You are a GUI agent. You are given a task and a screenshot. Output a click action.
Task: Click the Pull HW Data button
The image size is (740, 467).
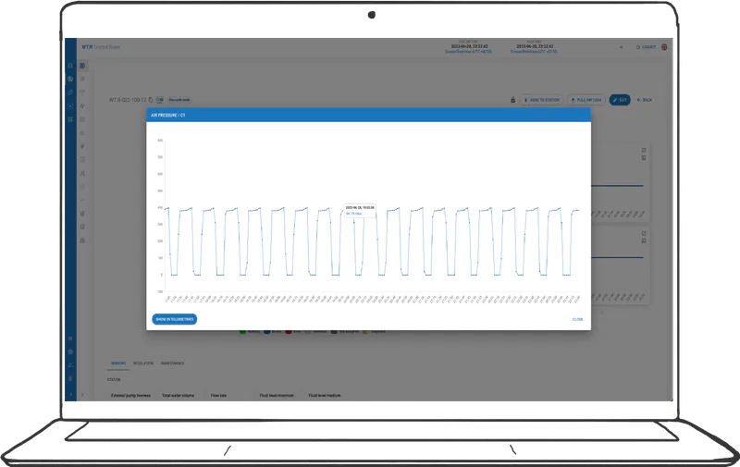click(584, 100)
